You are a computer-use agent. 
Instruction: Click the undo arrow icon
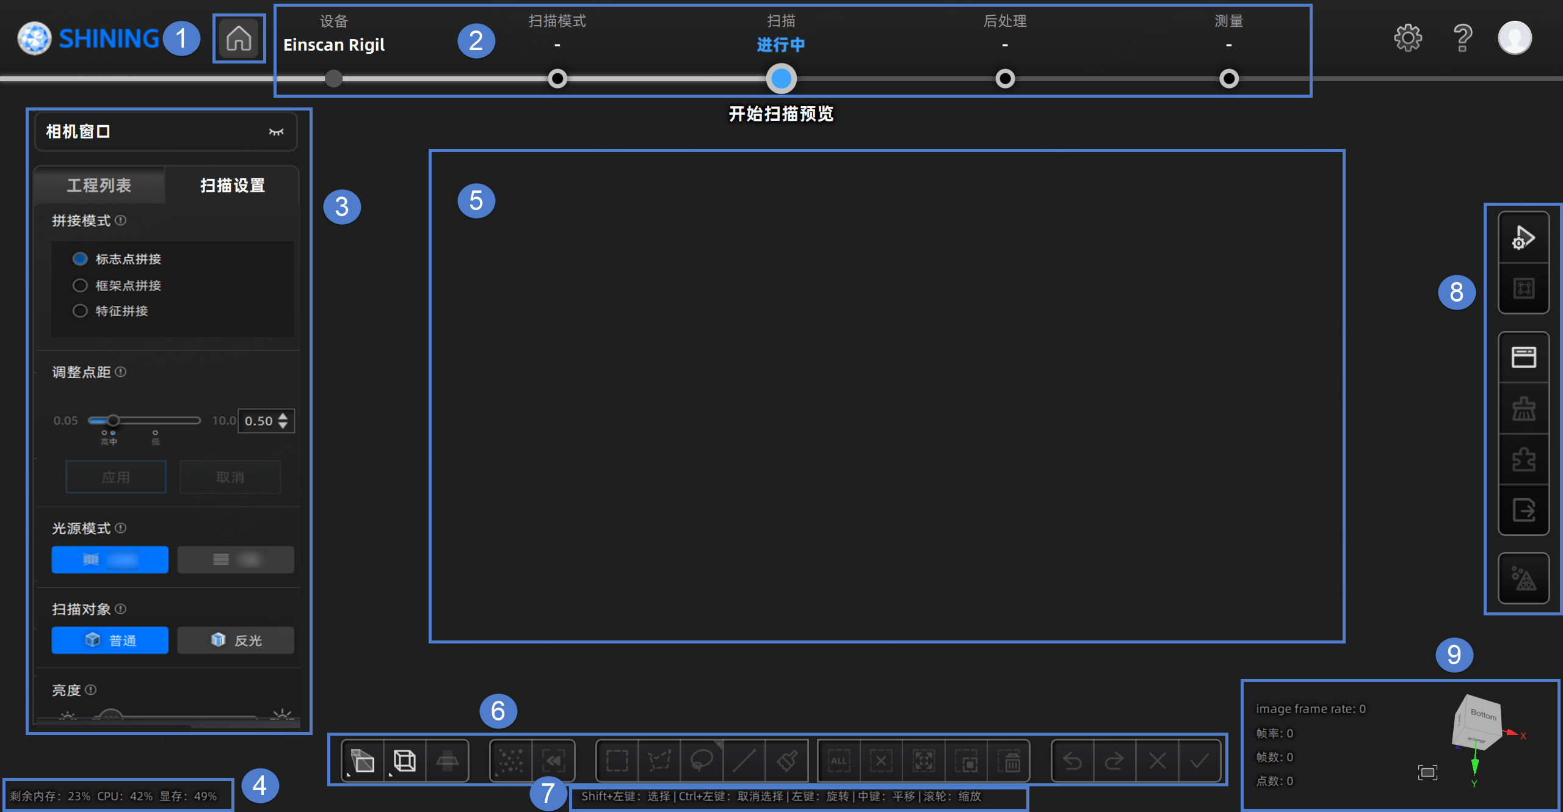click(x=1073, y=761)
